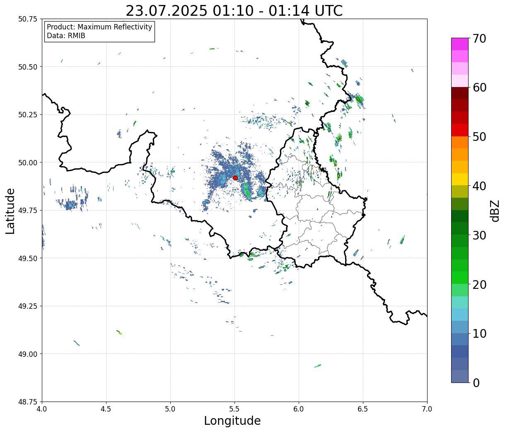The height and width of the screenshot is (431, 505).
Task: Click colorbar tick label 70
Action: tap(479, 39)
